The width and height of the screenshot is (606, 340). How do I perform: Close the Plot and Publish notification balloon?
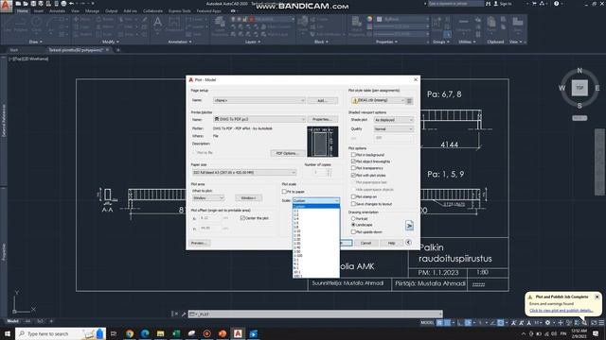point(597,297)
